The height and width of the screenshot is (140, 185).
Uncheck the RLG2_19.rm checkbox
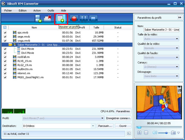(5, 65)
